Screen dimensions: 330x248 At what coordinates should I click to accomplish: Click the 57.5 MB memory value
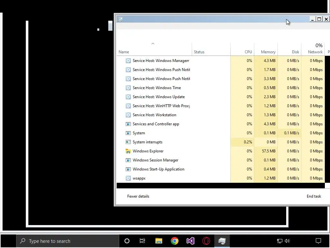(x=268, y=151)
